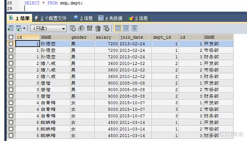Check the 白骨精 财务部 row checkbox
Viewport: 247px width, 141px height.
(11, 116)
